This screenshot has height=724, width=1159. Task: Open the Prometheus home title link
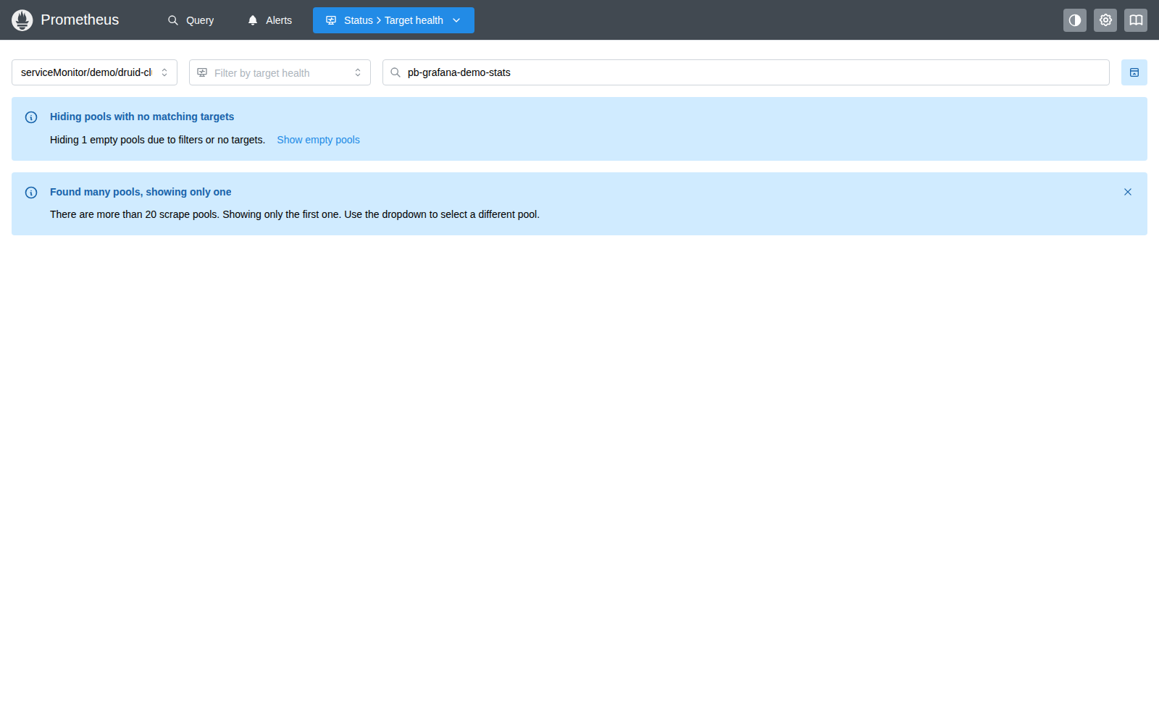click(x=80, y=20)
